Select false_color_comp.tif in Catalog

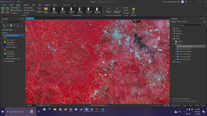tap(185, 49)
